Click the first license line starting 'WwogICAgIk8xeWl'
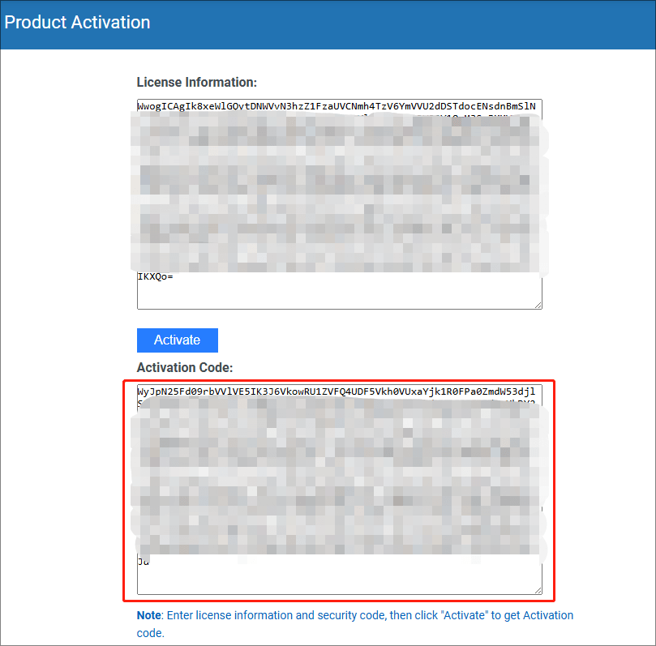656x646 pixels. (337, 106)
